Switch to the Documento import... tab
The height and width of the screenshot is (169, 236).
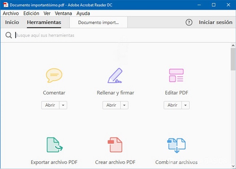click(x=98, y=22)
